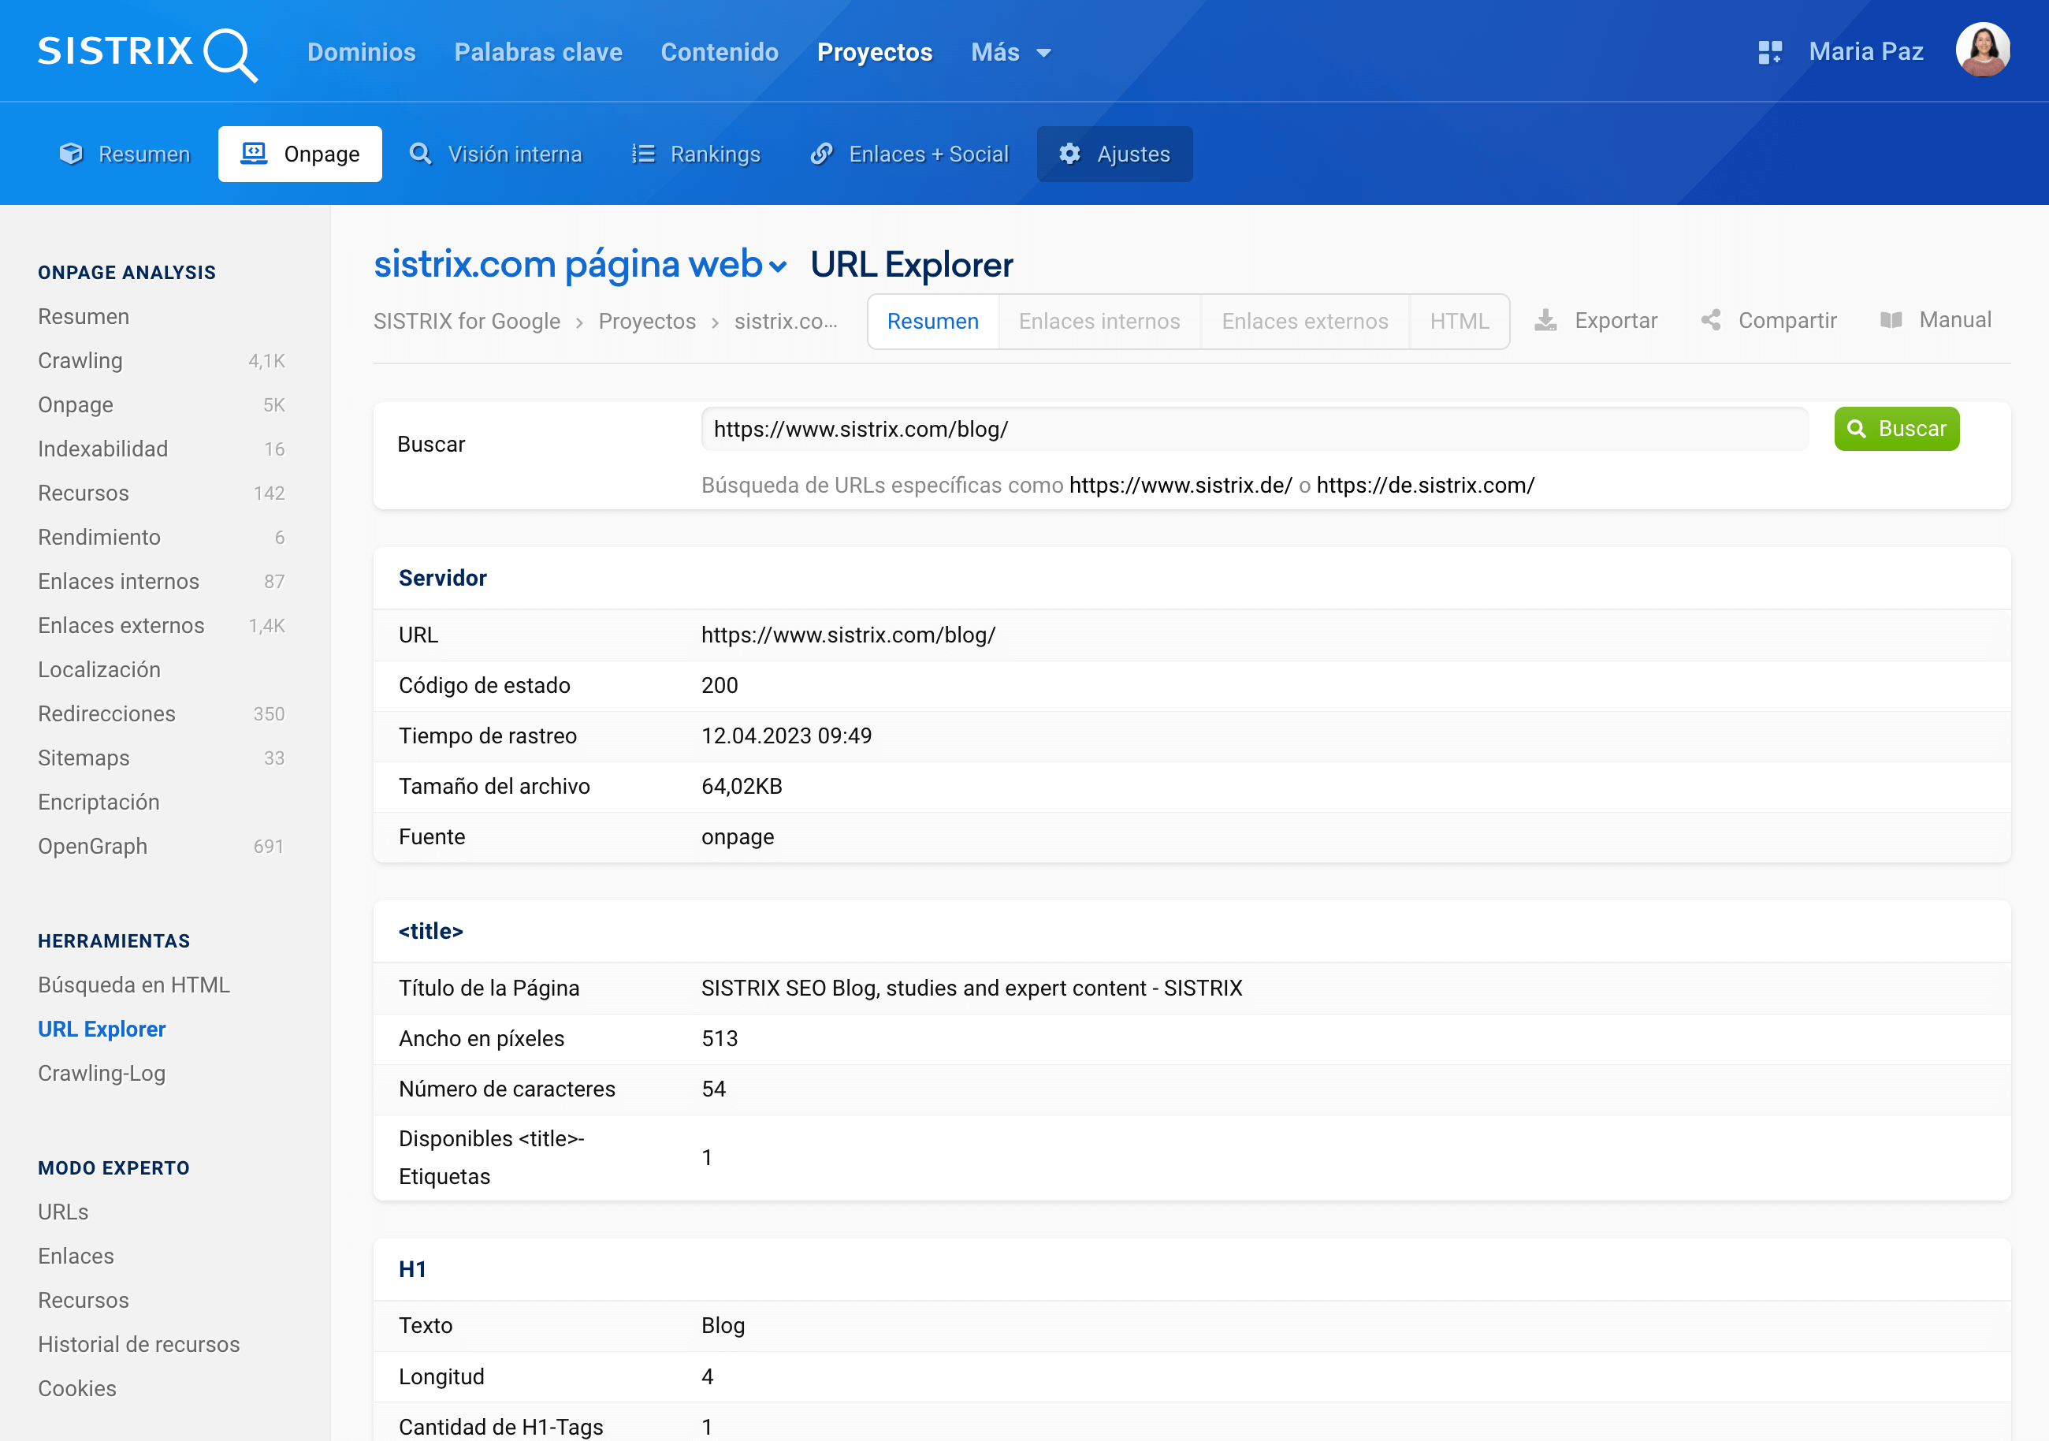This screenshot has height=1441, width=2049.
Task: Click the Título de la Página value
Action: [971, 989]
